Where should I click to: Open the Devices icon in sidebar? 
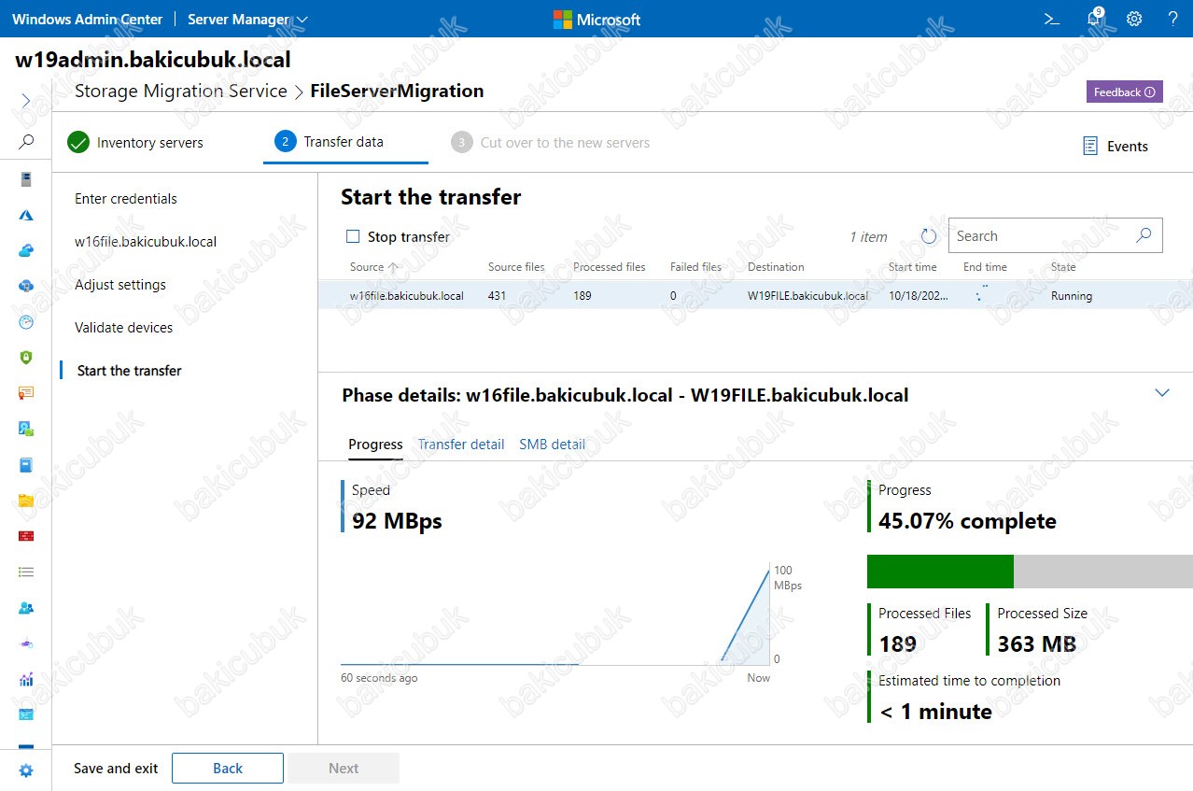point(26,429)
